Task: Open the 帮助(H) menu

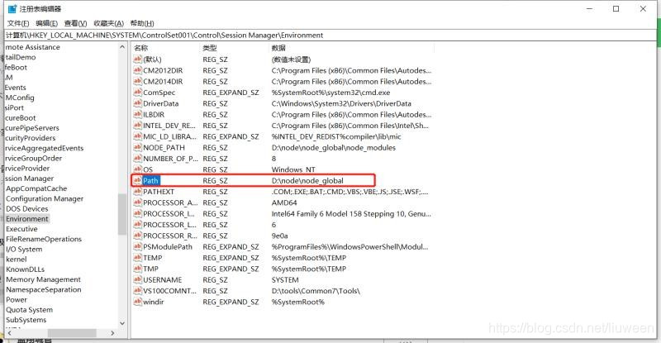Action: [142, 23]
